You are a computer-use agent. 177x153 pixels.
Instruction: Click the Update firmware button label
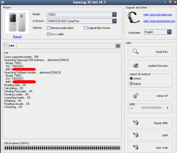(158, 66)
